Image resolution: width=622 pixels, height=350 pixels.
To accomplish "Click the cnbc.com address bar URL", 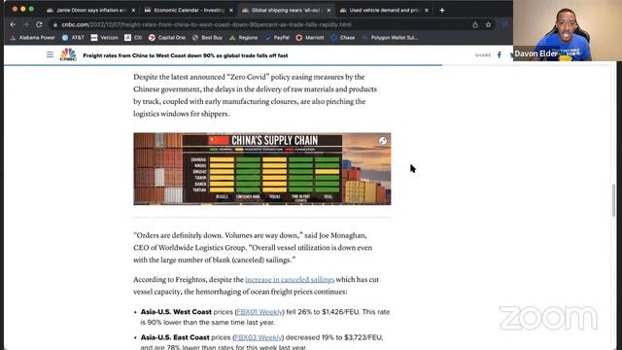I will [206, 24].
